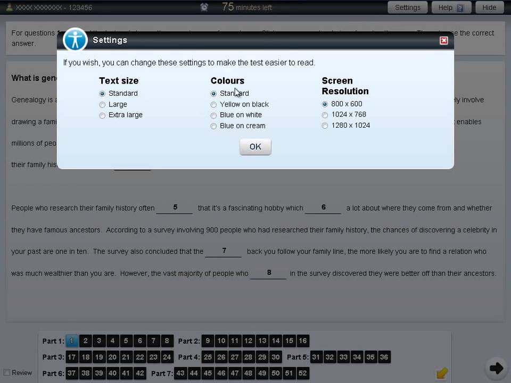Select Standard text size
Viewport: 511px width, 383px height.
(x=102, y=94)
